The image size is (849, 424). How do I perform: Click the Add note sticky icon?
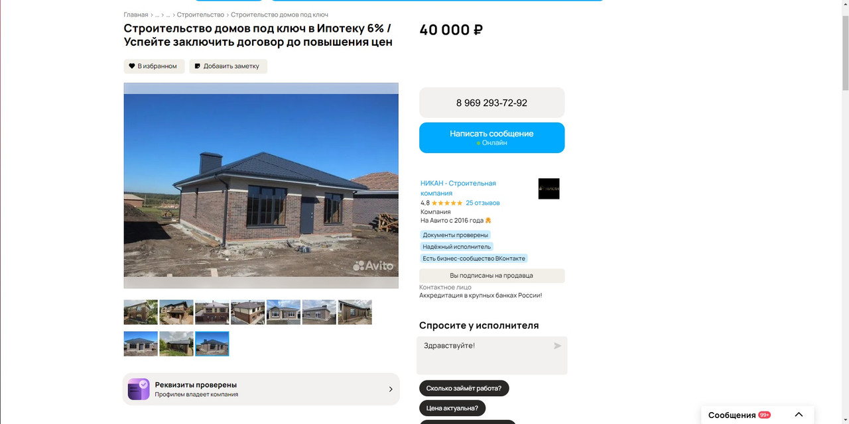tap(198, 66)
